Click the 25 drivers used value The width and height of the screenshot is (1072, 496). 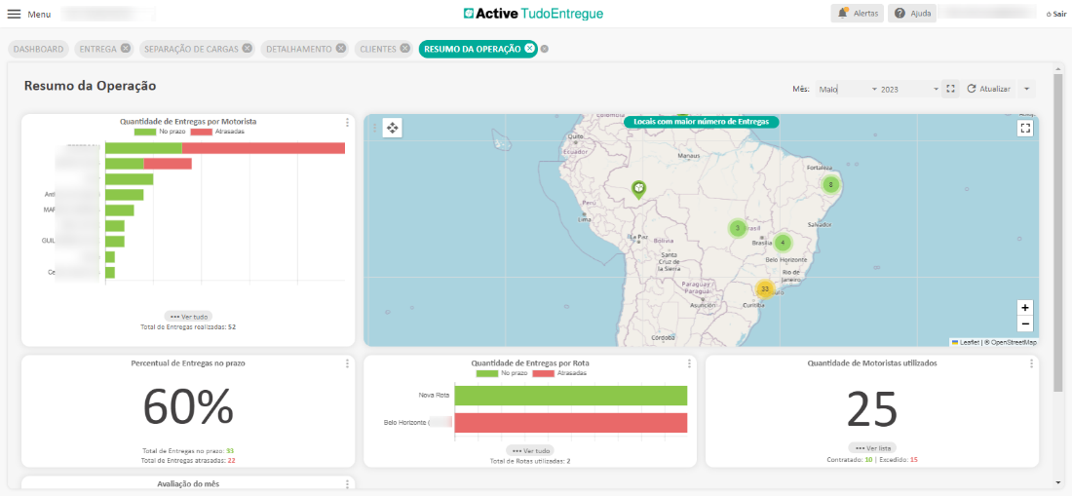point(871,408)
